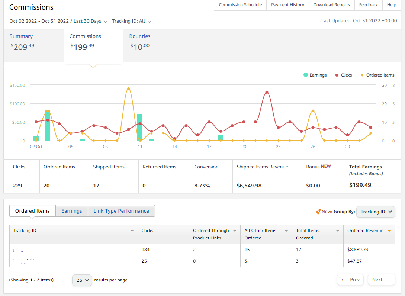Change the 25 results per page dropdown
Screen dimensions: 405x296
click(x=82, y=280)
